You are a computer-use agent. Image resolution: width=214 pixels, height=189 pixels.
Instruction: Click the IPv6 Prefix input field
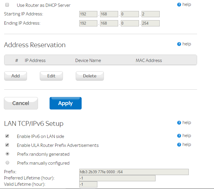pyautogui.click(x=134, y=172)
